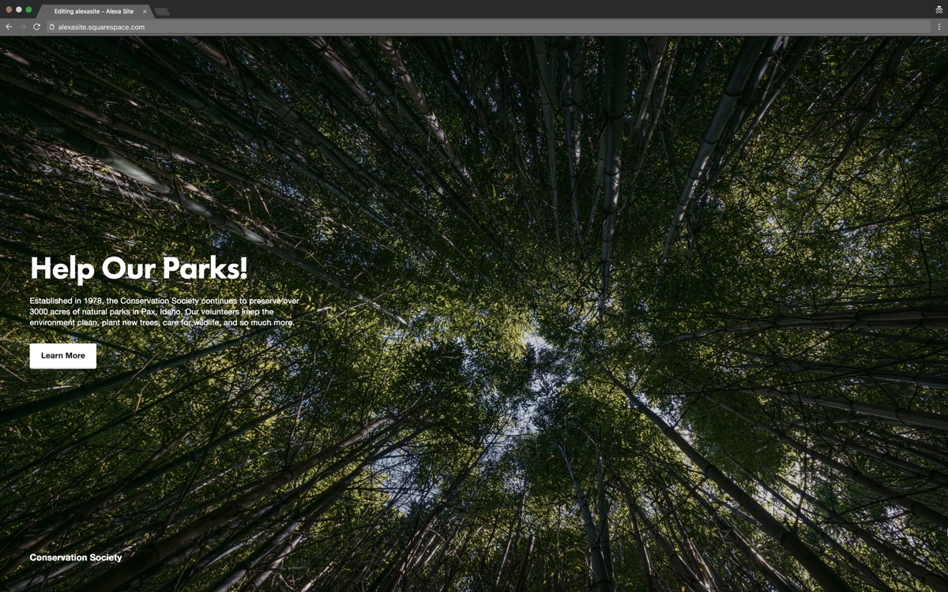Viewport: 948px width, 592px height.
Task: Click the green maximize window button
Action: (x=29, y=9)
